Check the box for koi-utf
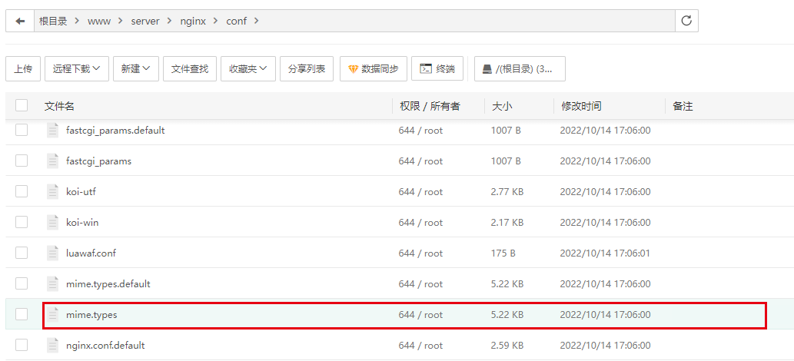The width and height of the screenshot is (794, 361). point(22,191)
